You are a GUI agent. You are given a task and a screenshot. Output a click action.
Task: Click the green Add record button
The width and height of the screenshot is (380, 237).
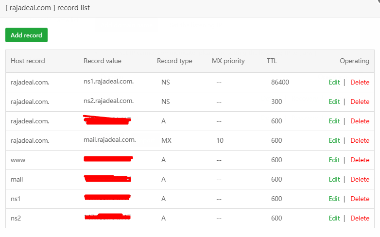tap(26, 35)
